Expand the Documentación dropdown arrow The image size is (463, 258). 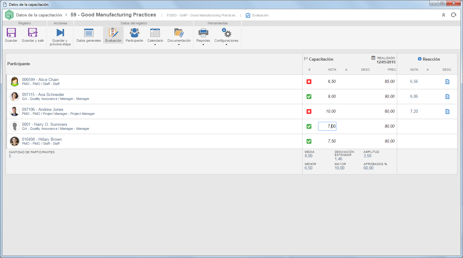coord(179,45)
